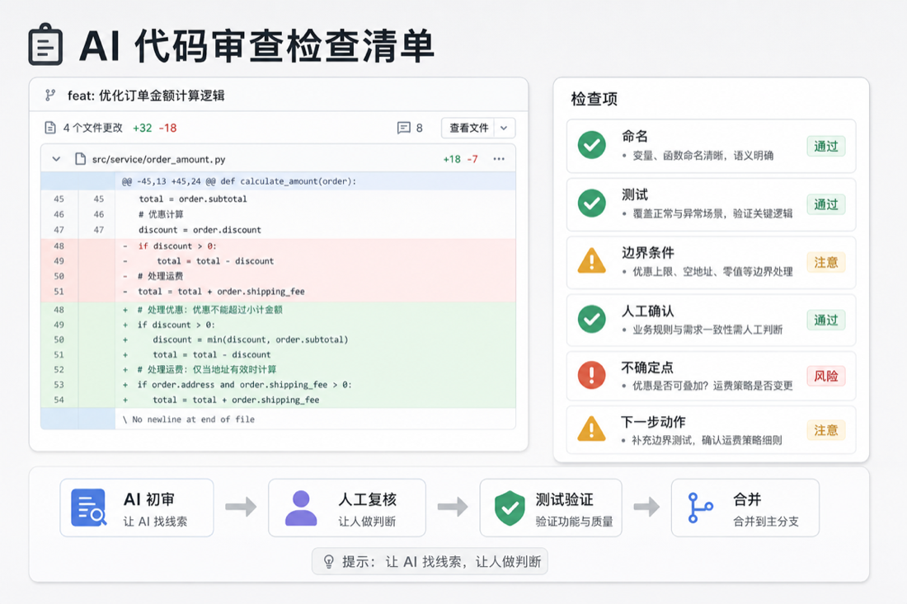The width and height of the screenshot is (907, 604).
Task: Toggle the green check for 测试
Action: pos(592,204)
